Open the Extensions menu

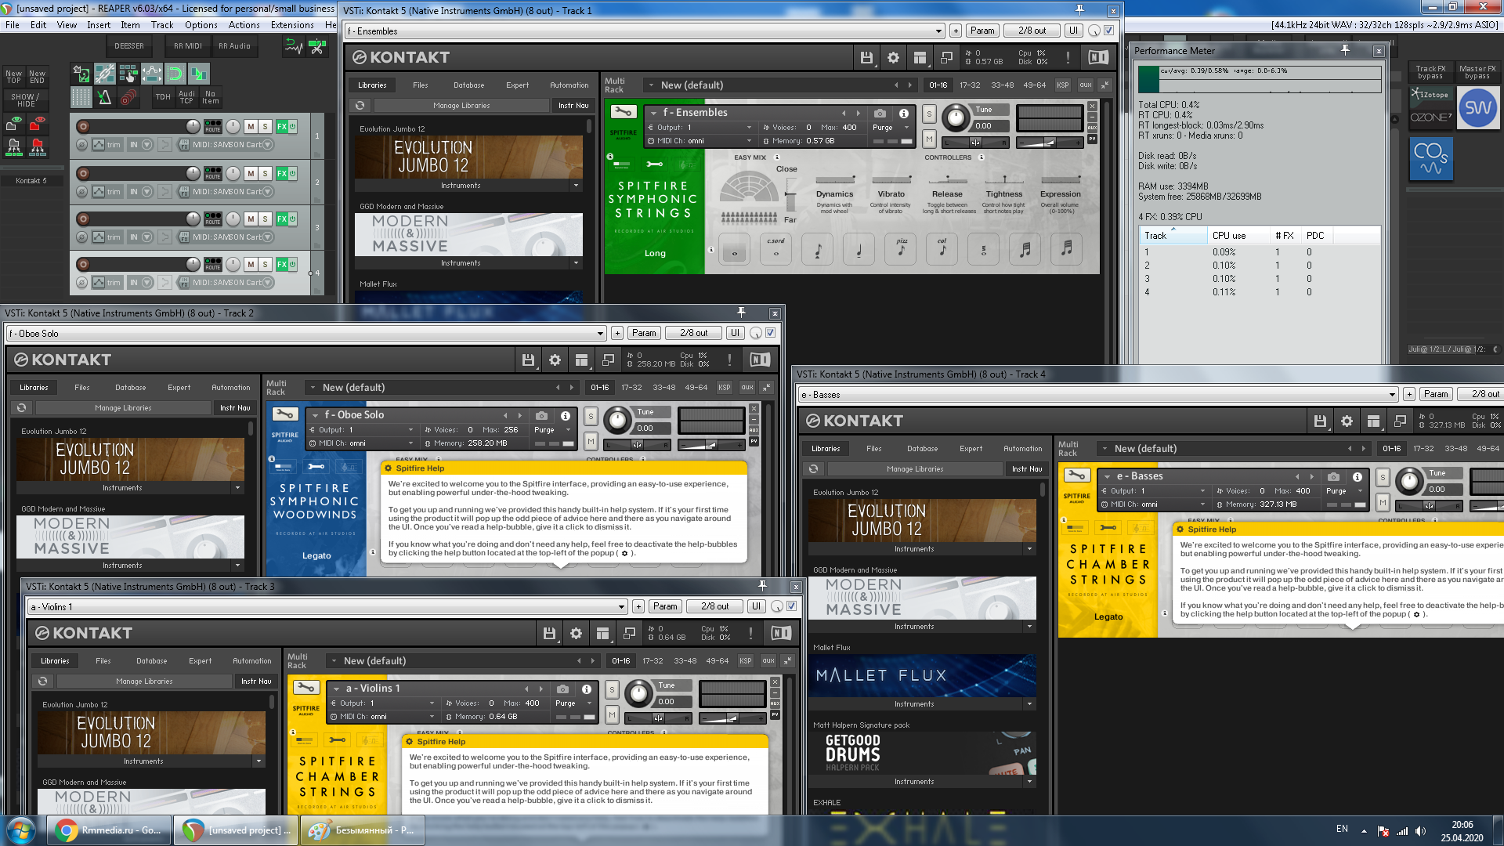tap(292, 25)
